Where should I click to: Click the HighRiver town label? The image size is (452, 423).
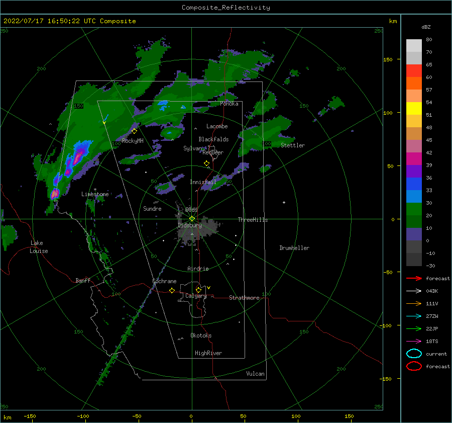pyautogui.click(x=208, y=353)
